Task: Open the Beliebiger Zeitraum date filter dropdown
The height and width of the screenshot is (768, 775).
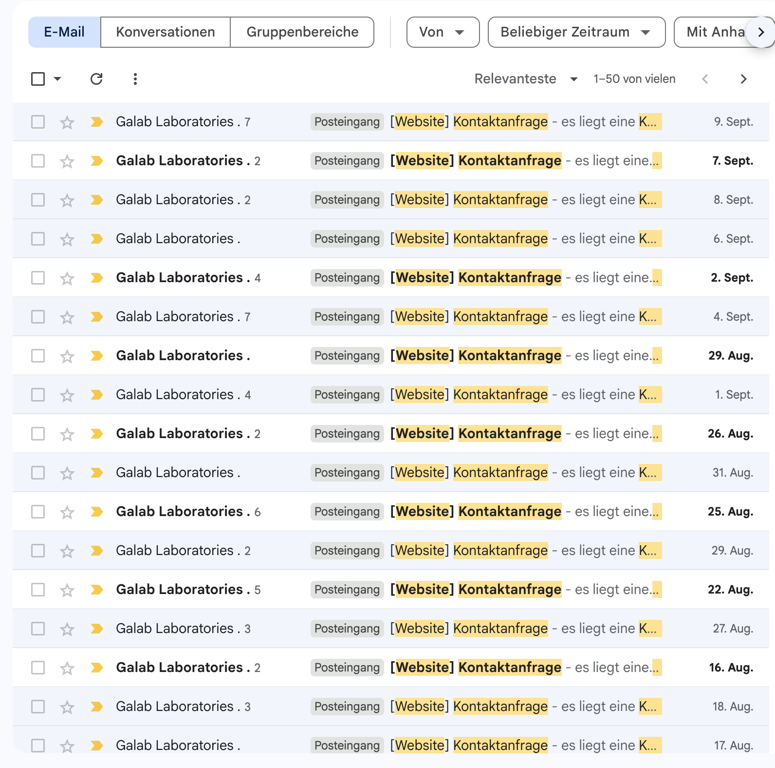Action: click(x=576, y=32)
